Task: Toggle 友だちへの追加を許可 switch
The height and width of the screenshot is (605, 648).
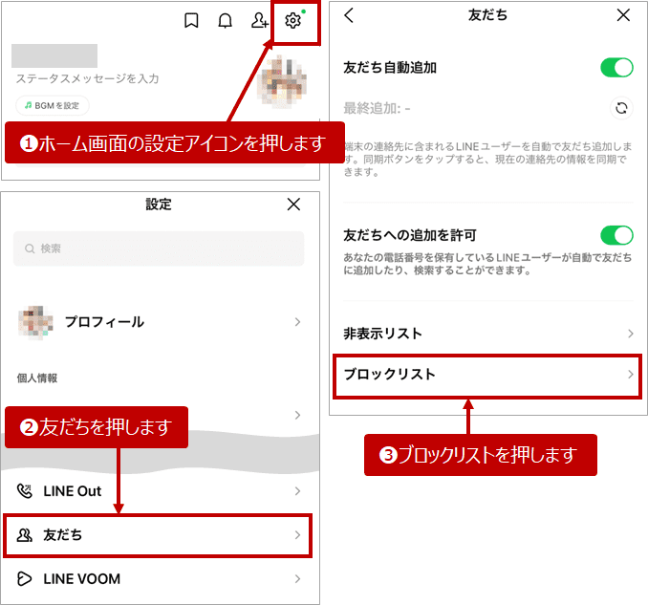Action: (616, 235)
